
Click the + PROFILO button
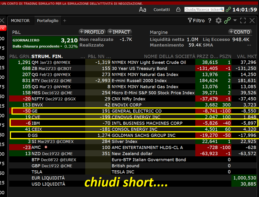tap(92, 32)
